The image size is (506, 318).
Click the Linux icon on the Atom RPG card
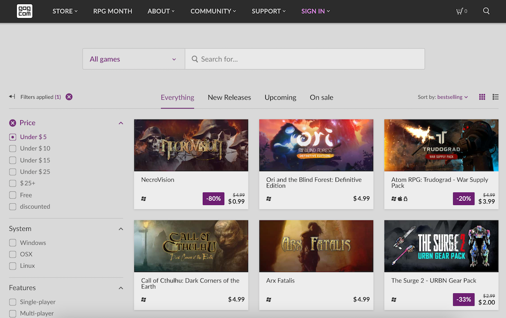point(405,198)
